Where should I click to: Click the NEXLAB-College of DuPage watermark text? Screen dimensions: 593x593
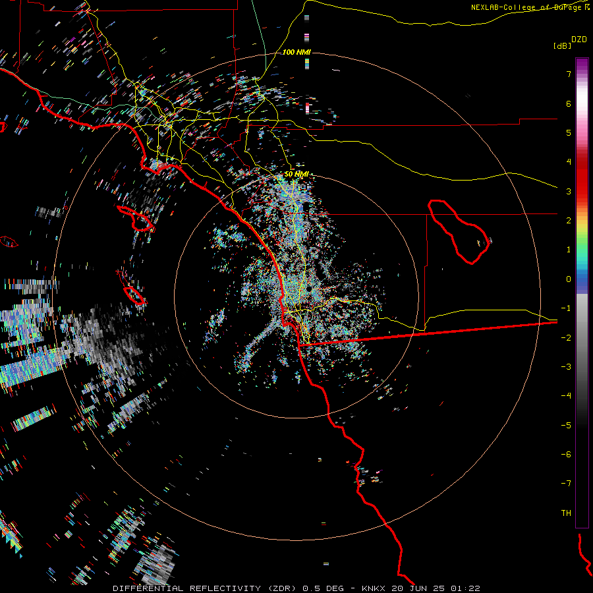[531, 7]
